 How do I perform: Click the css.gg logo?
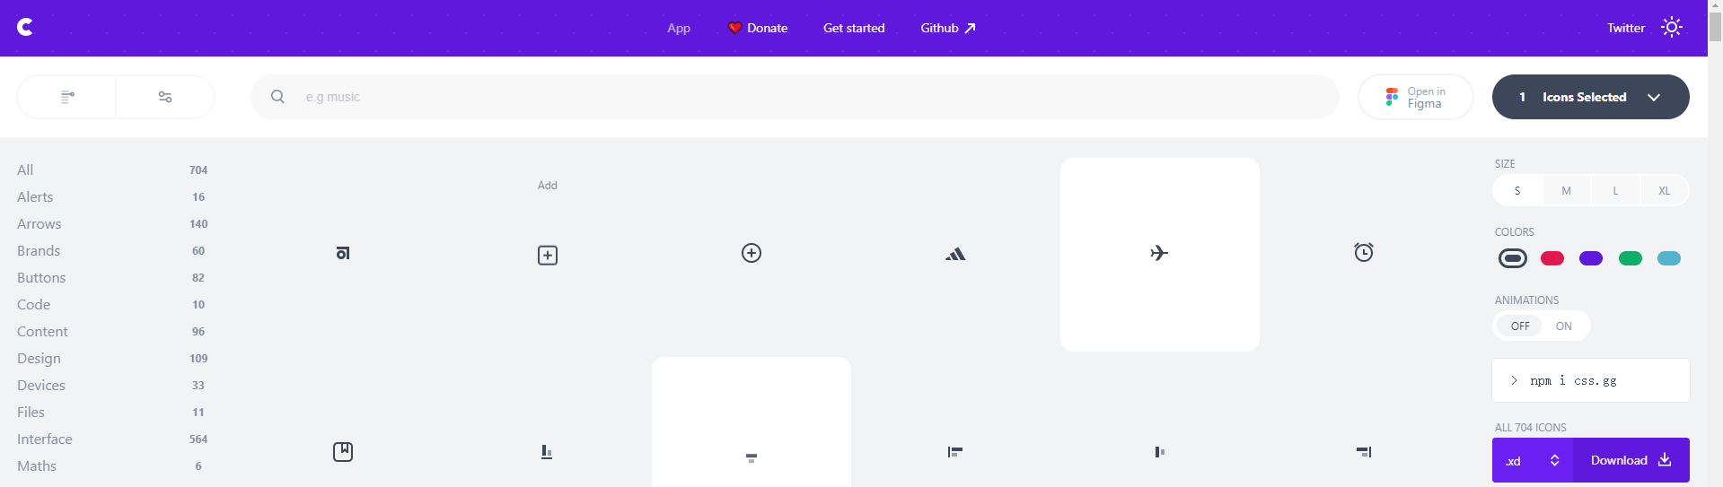point(25,28)
